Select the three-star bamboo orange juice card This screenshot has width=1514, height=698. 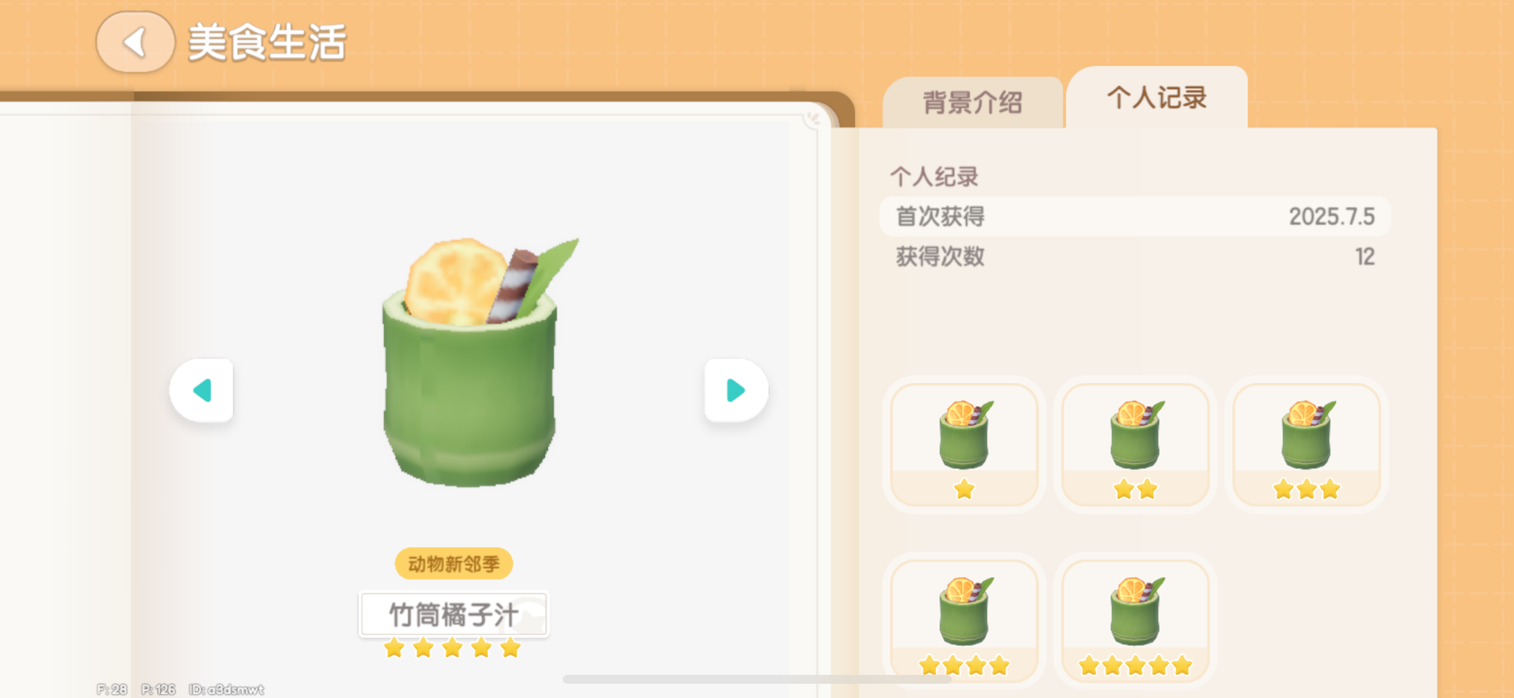pyautogui.click(x=1306, y=445)
